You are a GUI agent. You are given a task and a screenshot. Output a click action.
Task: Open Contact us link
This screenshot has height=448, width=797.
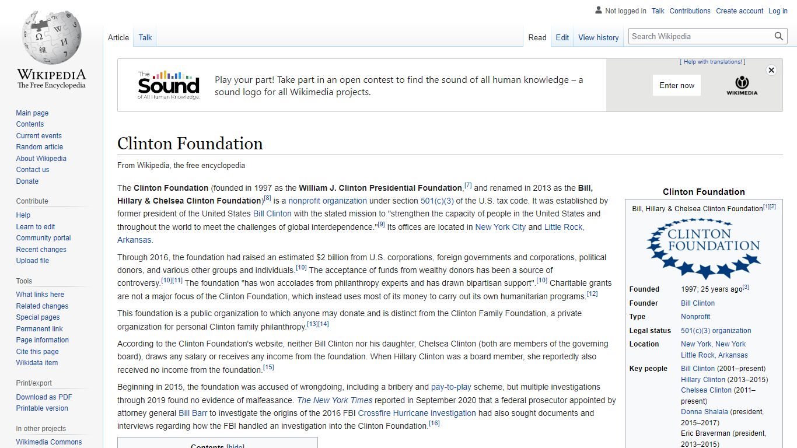(x=33, y=170)
